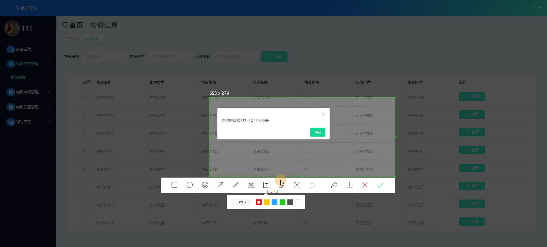Click 查看 for 物资用途8 row
The width and height of the screenshot is (547, 247).
472,96
